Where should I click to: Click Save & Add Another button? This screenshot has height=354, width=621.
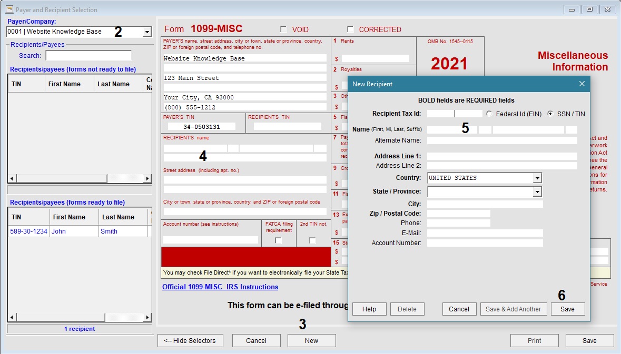click(513, 309)
